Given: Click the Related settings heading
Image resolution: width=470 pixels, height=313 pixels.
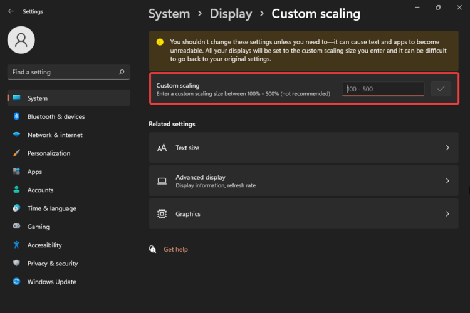Looking at the screenshot, I should [x=172, y=124].
